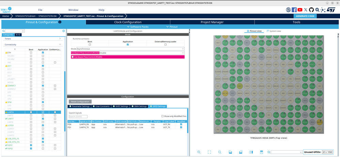Open the Software Packs dropdown
340x158 pixels.
click(x=138, y=27)
